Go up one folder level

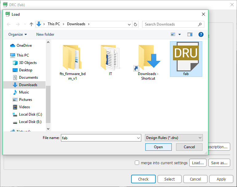(31, 24)
